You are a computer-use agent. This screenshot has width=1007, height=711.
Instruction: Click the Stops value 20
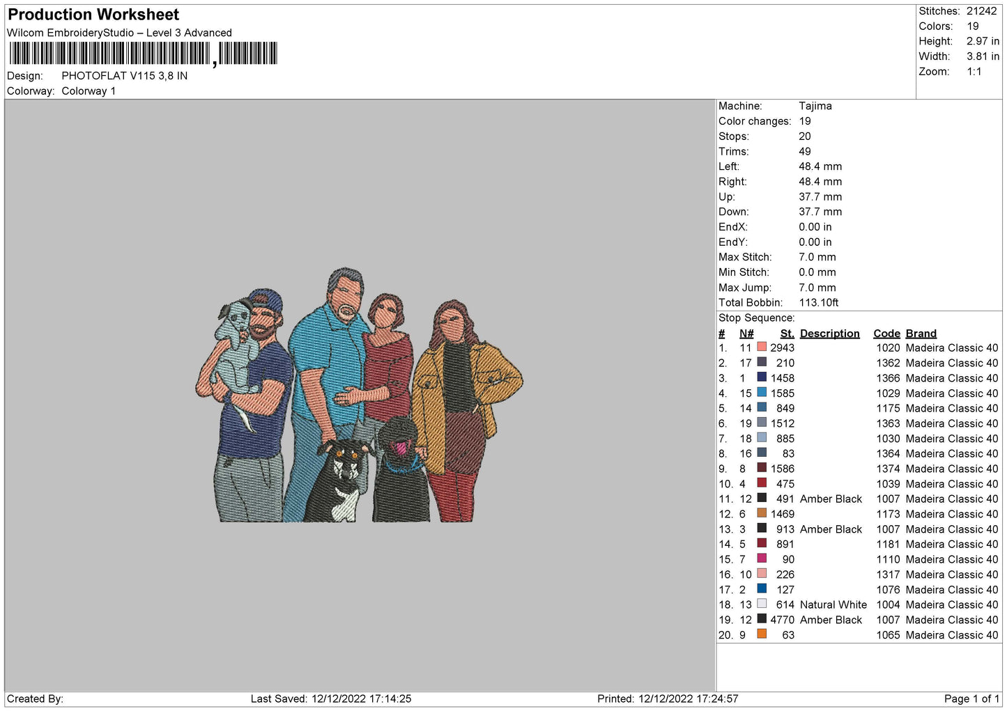coord(805,136)
